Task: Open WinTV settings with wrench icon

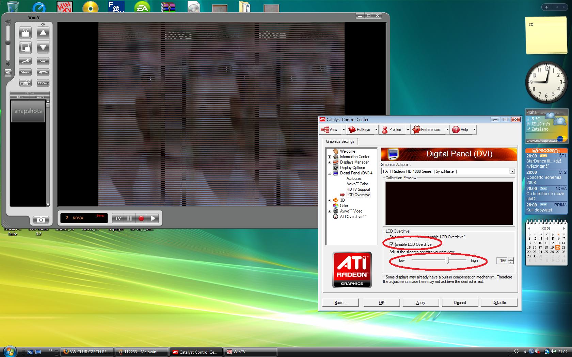Action: pyautogui.click(x=25, y=61)
